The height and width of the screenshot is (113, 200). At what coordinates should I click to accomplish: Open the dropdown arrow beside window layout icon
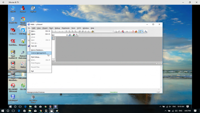142,32
